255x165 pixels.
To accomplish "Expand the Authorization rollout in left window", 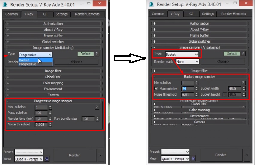I will click(x=53, y=24).
